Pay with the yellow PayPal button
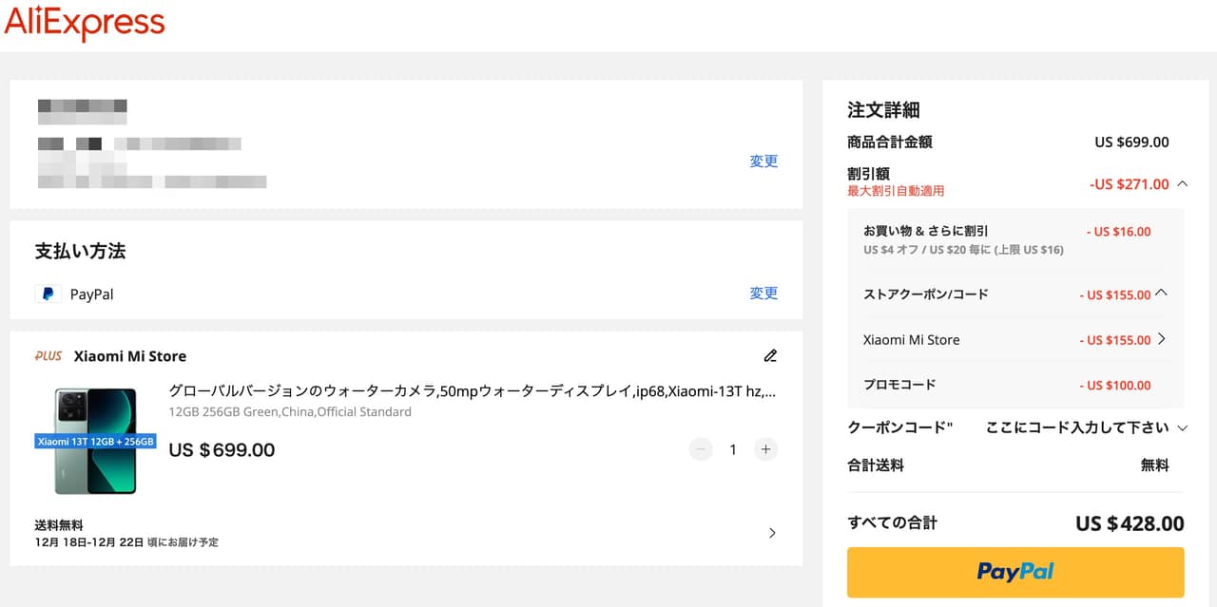1217x607 pixels. point(1015,572)
